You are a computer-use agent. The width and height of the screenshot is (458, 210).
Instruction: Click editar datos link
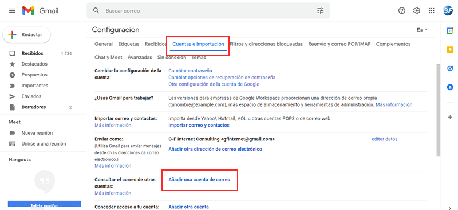(x=384, y=139)
